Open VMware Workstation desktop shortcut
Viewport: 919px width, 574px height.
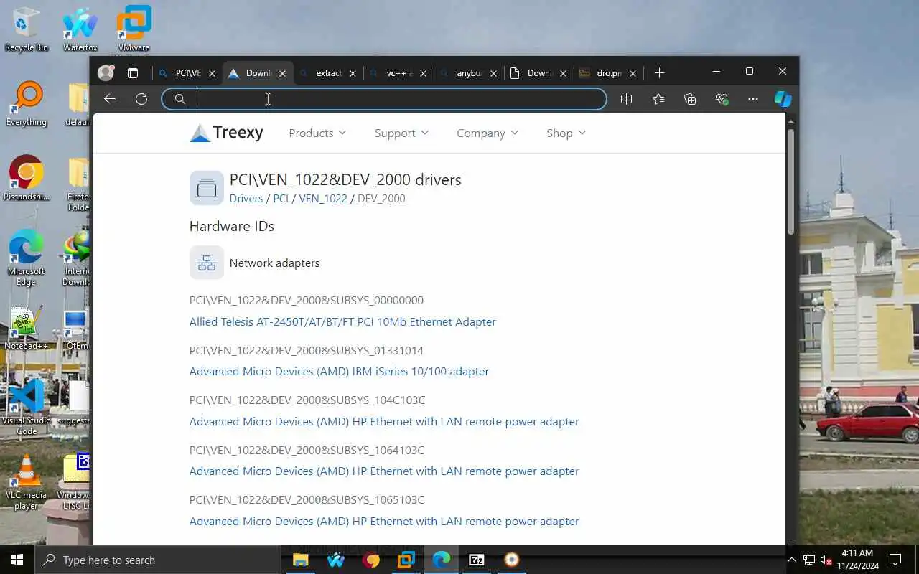pyautogui.click(x=134, y=30)
